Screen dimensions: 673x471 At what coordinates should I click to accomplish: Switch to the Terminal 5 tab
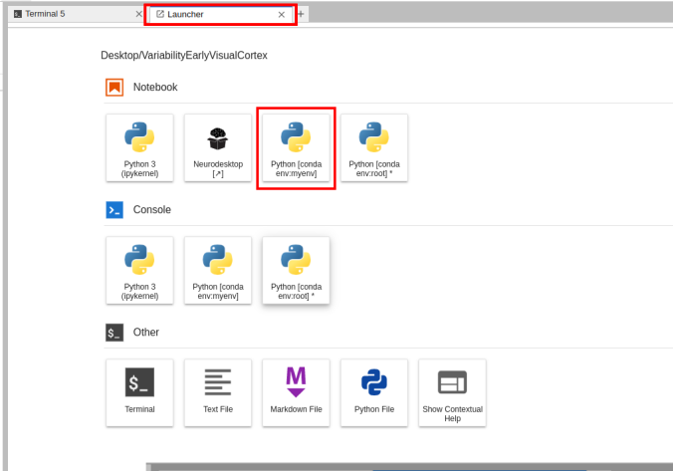tap(60, 14)
